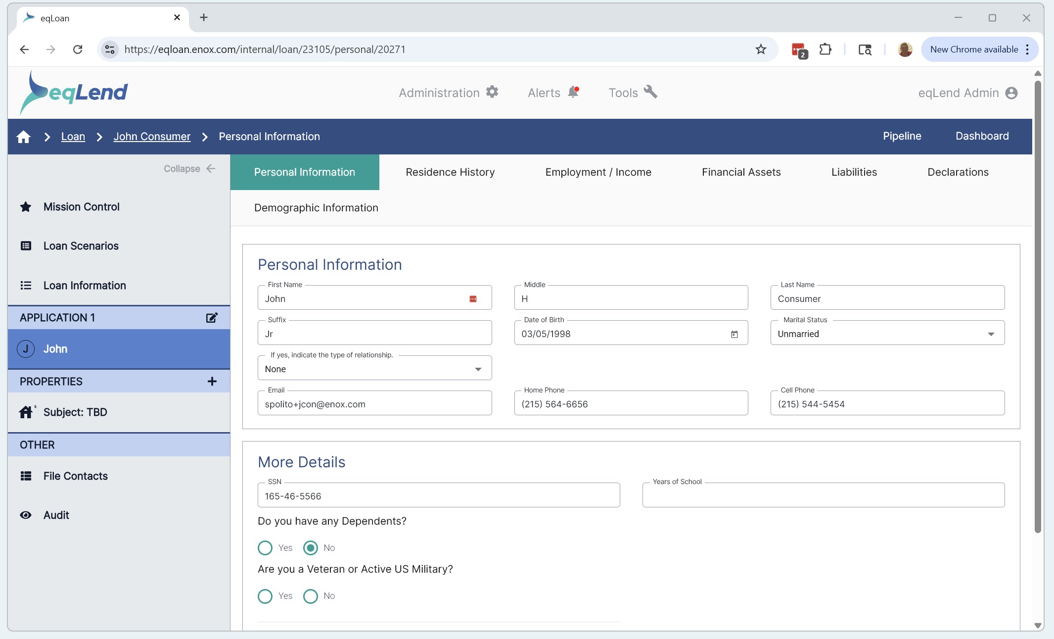Click the J avatar circle beside John
The height and width of the screenshot is (639, 1054).
pos(26,349)
